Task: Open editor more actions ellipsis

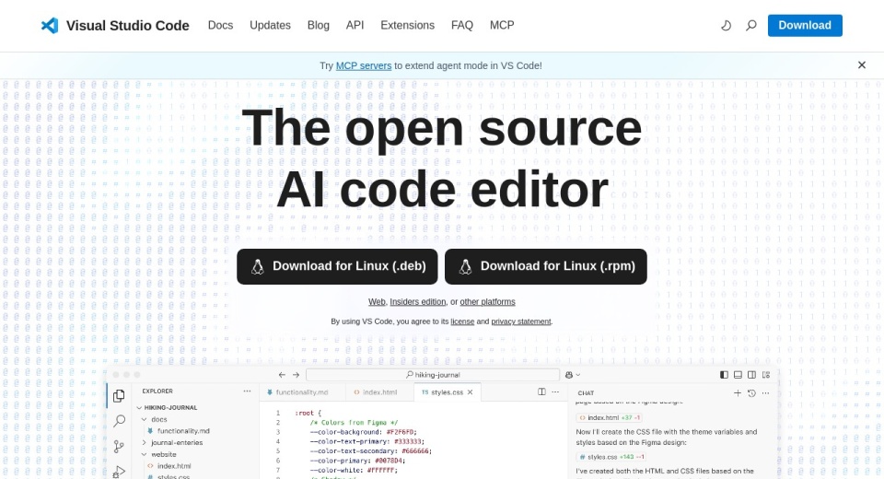Action: click(x=555, y=392)
